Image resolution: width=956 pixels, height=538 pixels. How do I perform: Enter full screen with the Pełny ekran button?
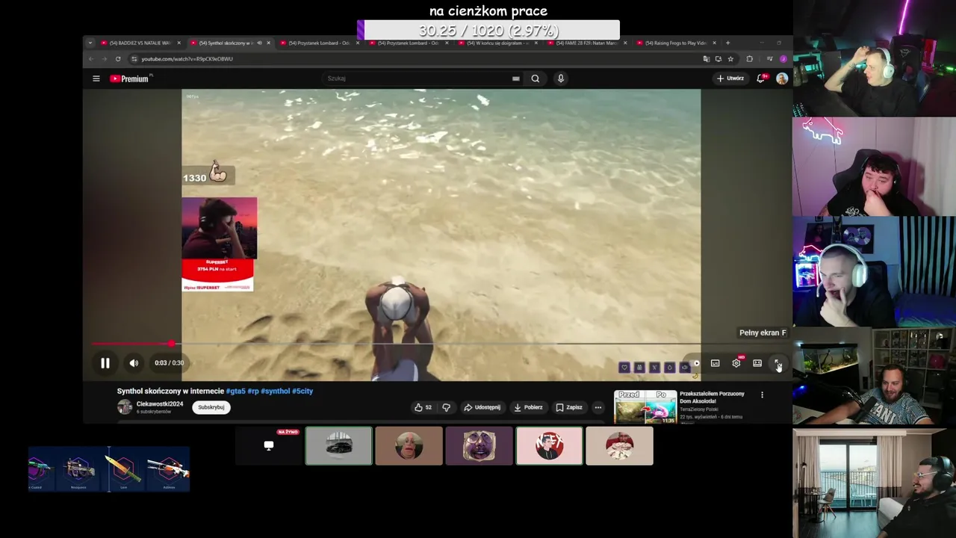[777, 363]
